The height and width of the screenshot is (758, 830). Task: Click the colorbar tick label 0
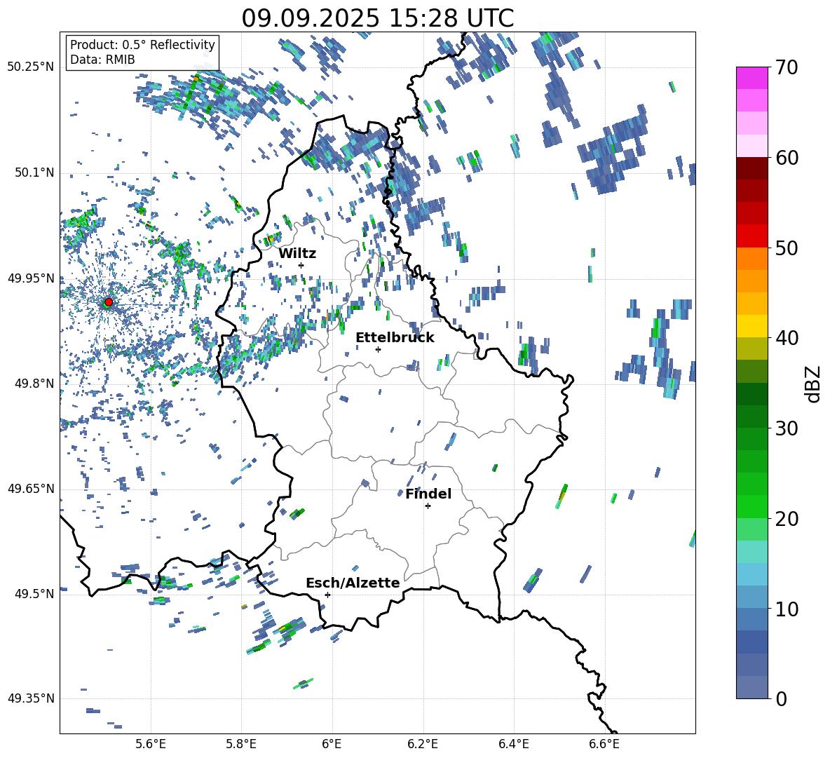point(781,699)
